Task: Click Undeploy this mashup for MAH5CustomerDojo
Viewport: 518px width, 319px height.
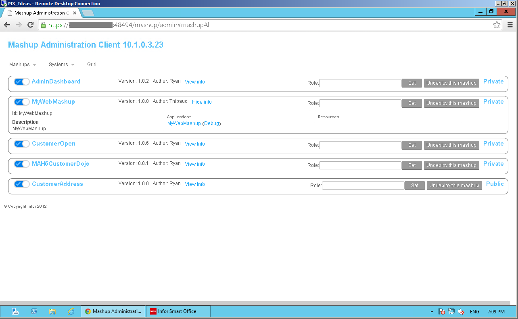Action: tap(451, 165)
